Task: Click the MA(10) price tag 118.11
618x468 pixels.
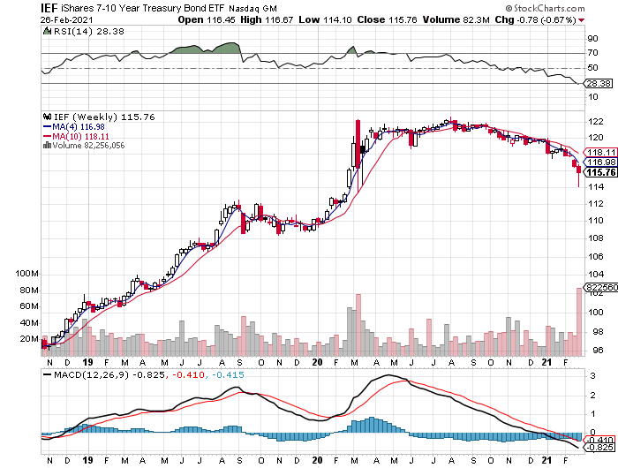Action: 600,152
